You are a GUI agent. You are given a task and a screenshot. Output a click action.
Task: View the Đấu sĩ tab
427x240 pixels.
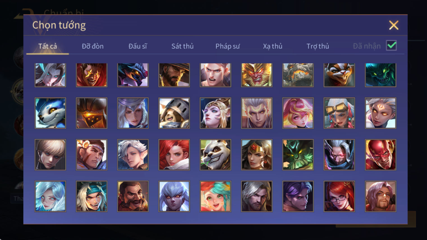tap(137, 46)
